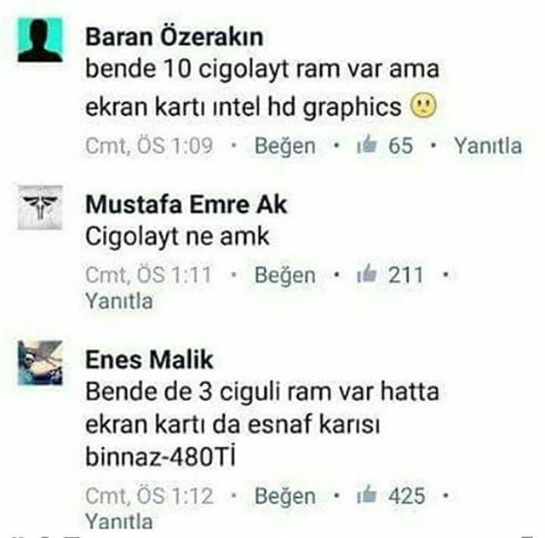
Task: Like Enes Malik's comment with Beğen
Action: click(285, 496)
